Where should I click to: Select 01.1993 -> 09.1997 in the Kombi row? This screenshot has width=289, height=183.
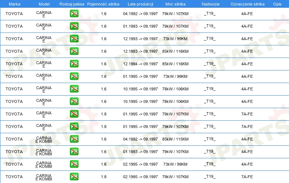click(140, 152)
